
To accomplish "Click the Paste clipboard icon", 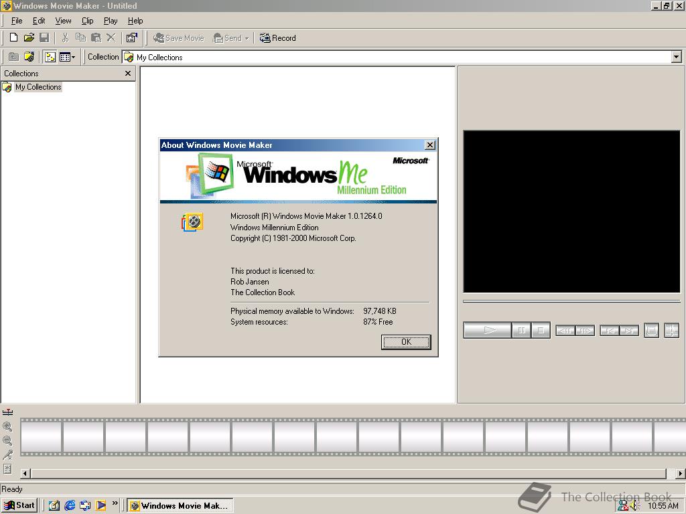I will [x=96, y=37].
